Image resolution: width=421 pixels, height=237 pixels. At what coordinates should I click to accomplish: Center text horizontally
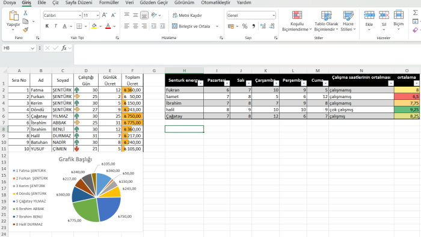click(x=135, y=26)
